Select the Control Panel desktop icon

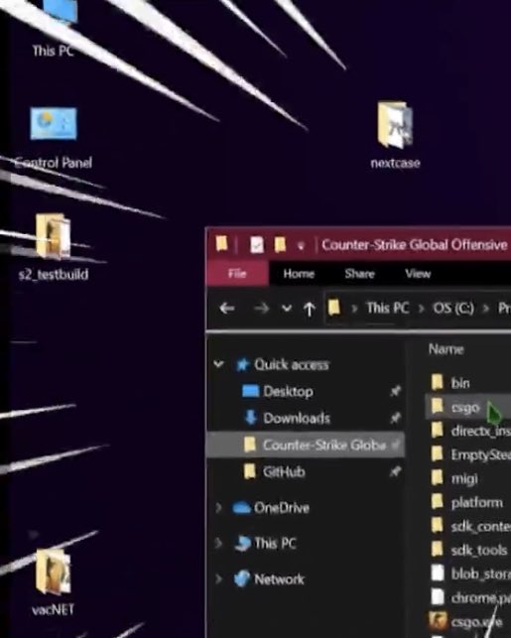(54, 138)
